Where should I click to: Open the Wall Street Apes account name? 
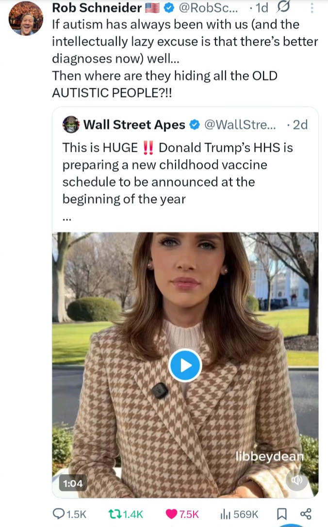[x=134, y=125]
